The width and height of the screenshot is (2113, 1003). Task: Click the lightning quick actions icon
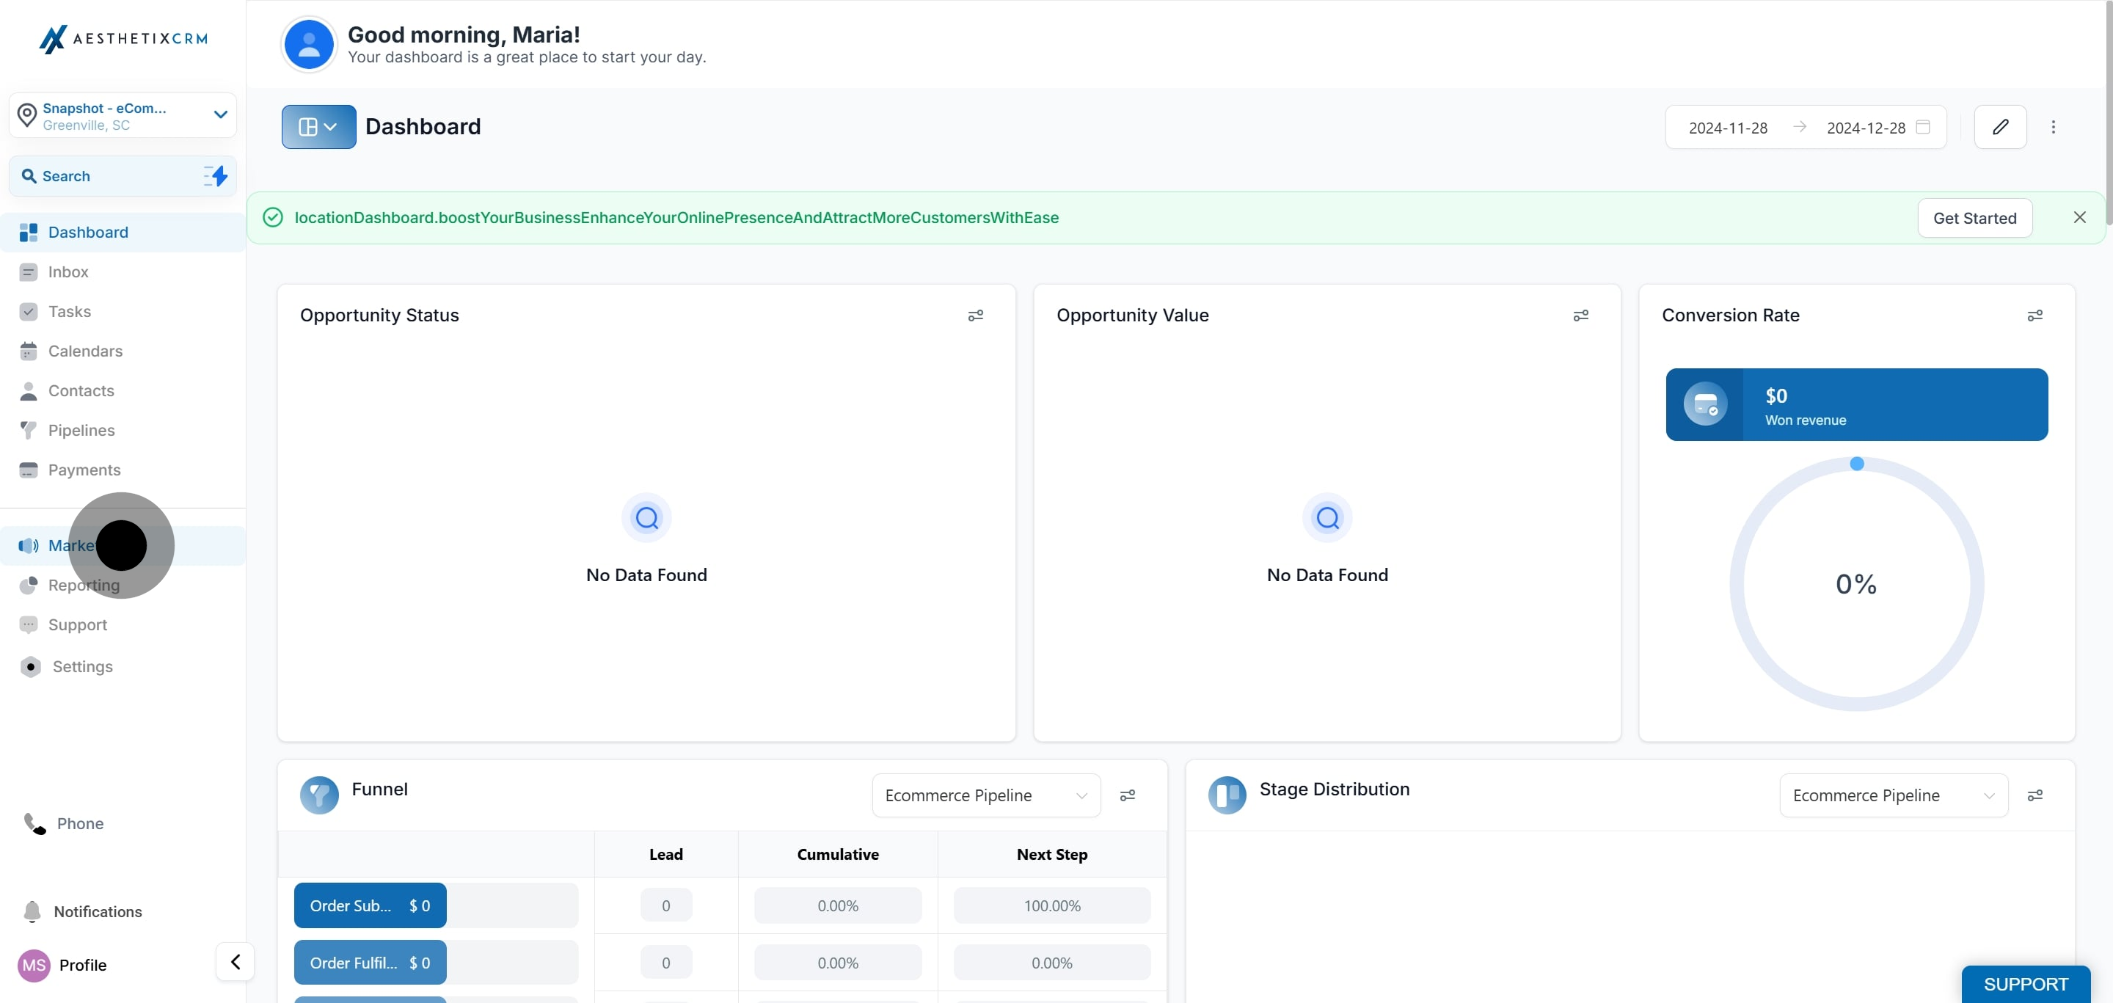click(216, 175)
